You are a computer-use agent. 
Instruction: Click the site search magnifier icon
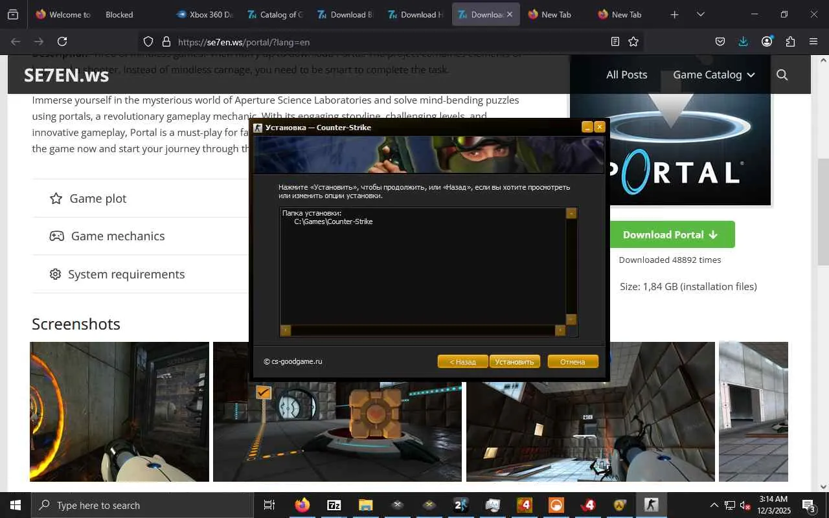pyautogui.click(x=782, y=74)
